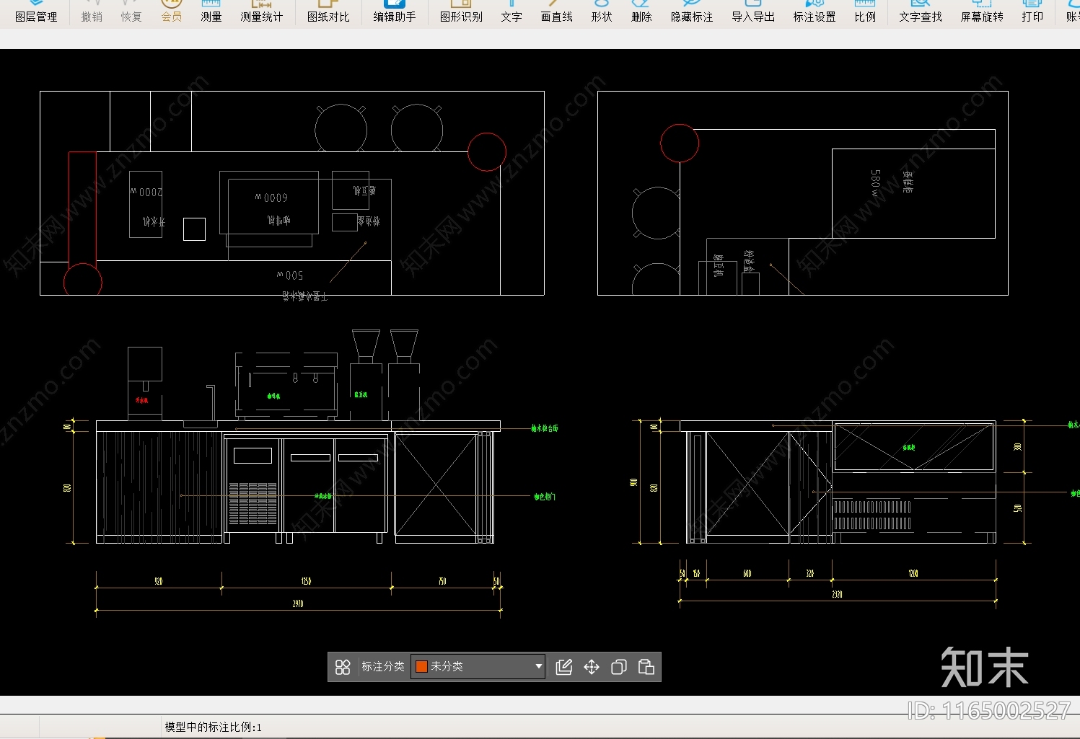The height and width of the screenshot is (739, 1080).
Task: Click the four-squares icon in floating toolbar
Action: click(x=343, y=667)
